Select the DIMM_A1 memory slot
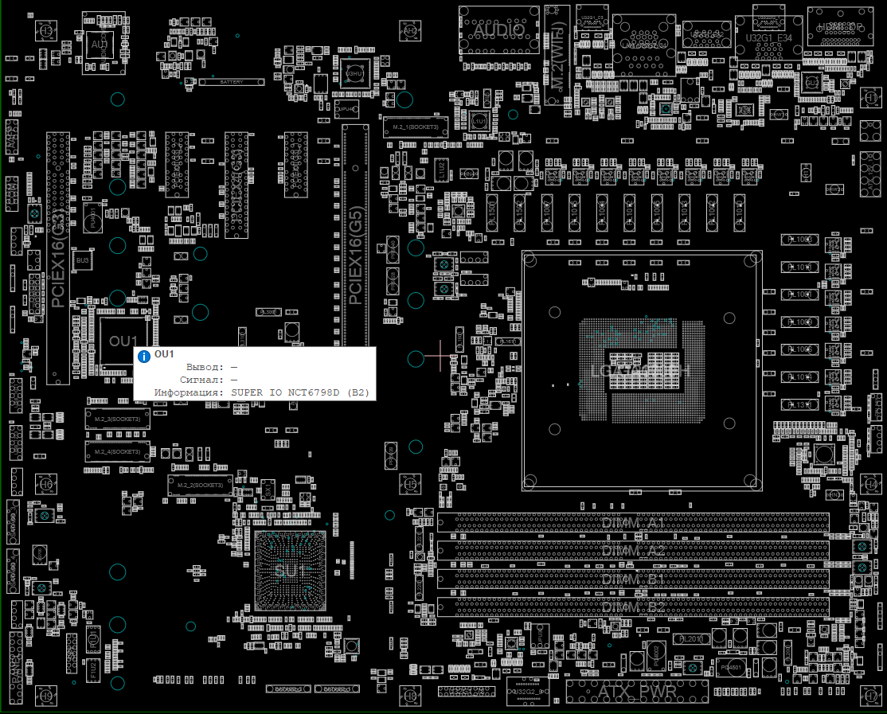The height and width of the screenshot is (714, 887). (x=633, y=524)
